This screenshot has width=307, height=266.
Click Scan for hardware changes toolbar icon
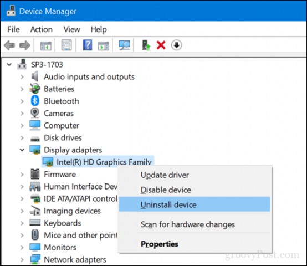point(124,45)
